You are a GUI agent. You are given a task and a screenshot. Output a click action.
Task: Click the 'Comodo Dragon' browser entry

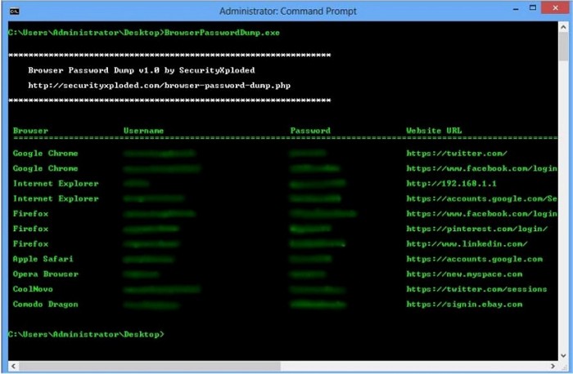point(46,304)
